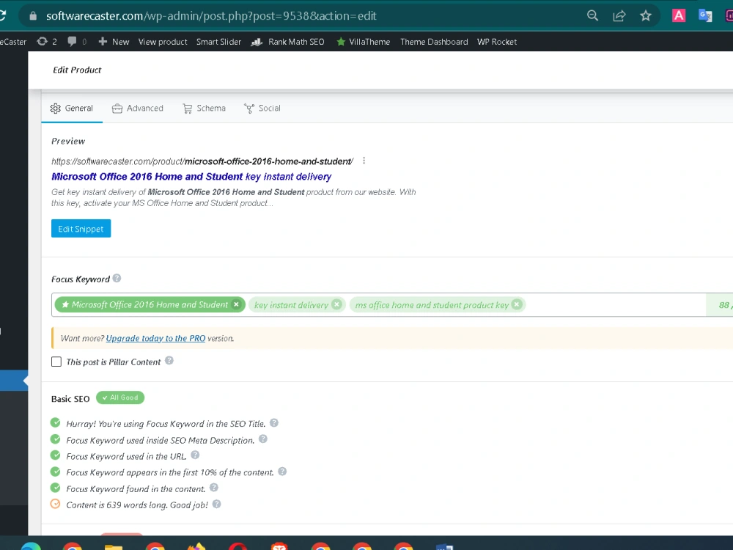Switch to the Schema tab
The height and width of the screenshot is (550, 733).
(x=204, y=109)
